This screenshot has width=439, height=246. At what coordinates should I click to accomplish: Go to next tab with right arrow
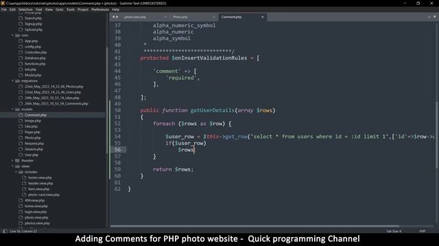click(x=117, y=17)
